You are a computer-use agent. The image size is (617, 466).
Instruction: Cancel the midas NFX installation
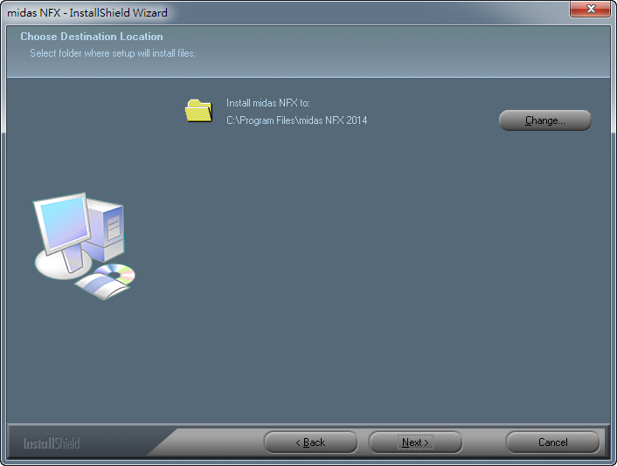point(552,442)
